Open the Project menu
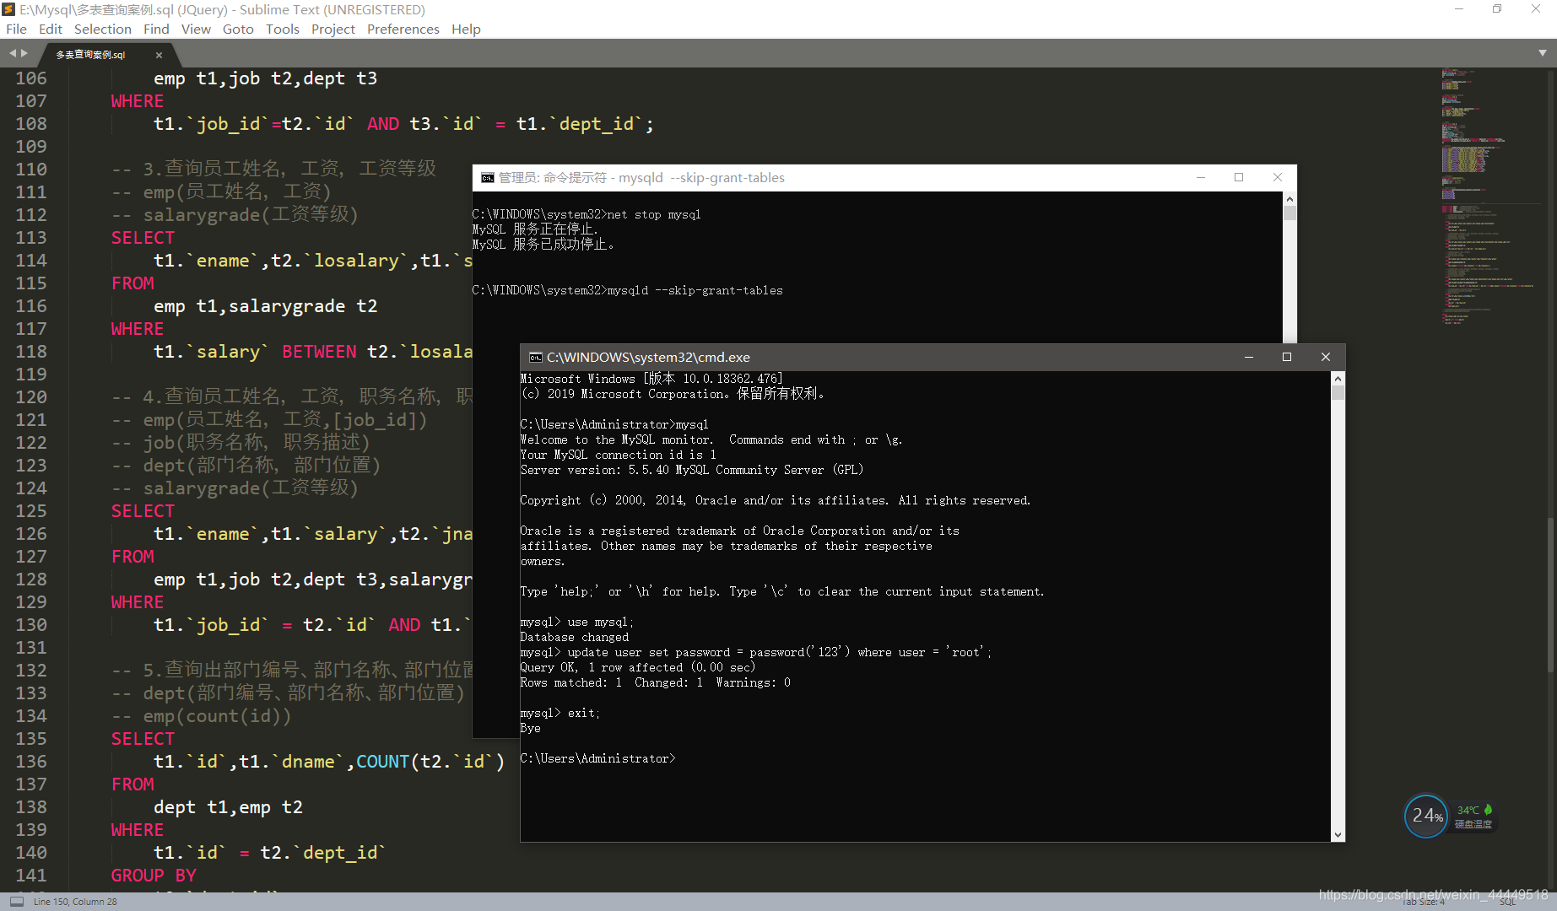The image size is (1557, 911). tap(333, 29)
